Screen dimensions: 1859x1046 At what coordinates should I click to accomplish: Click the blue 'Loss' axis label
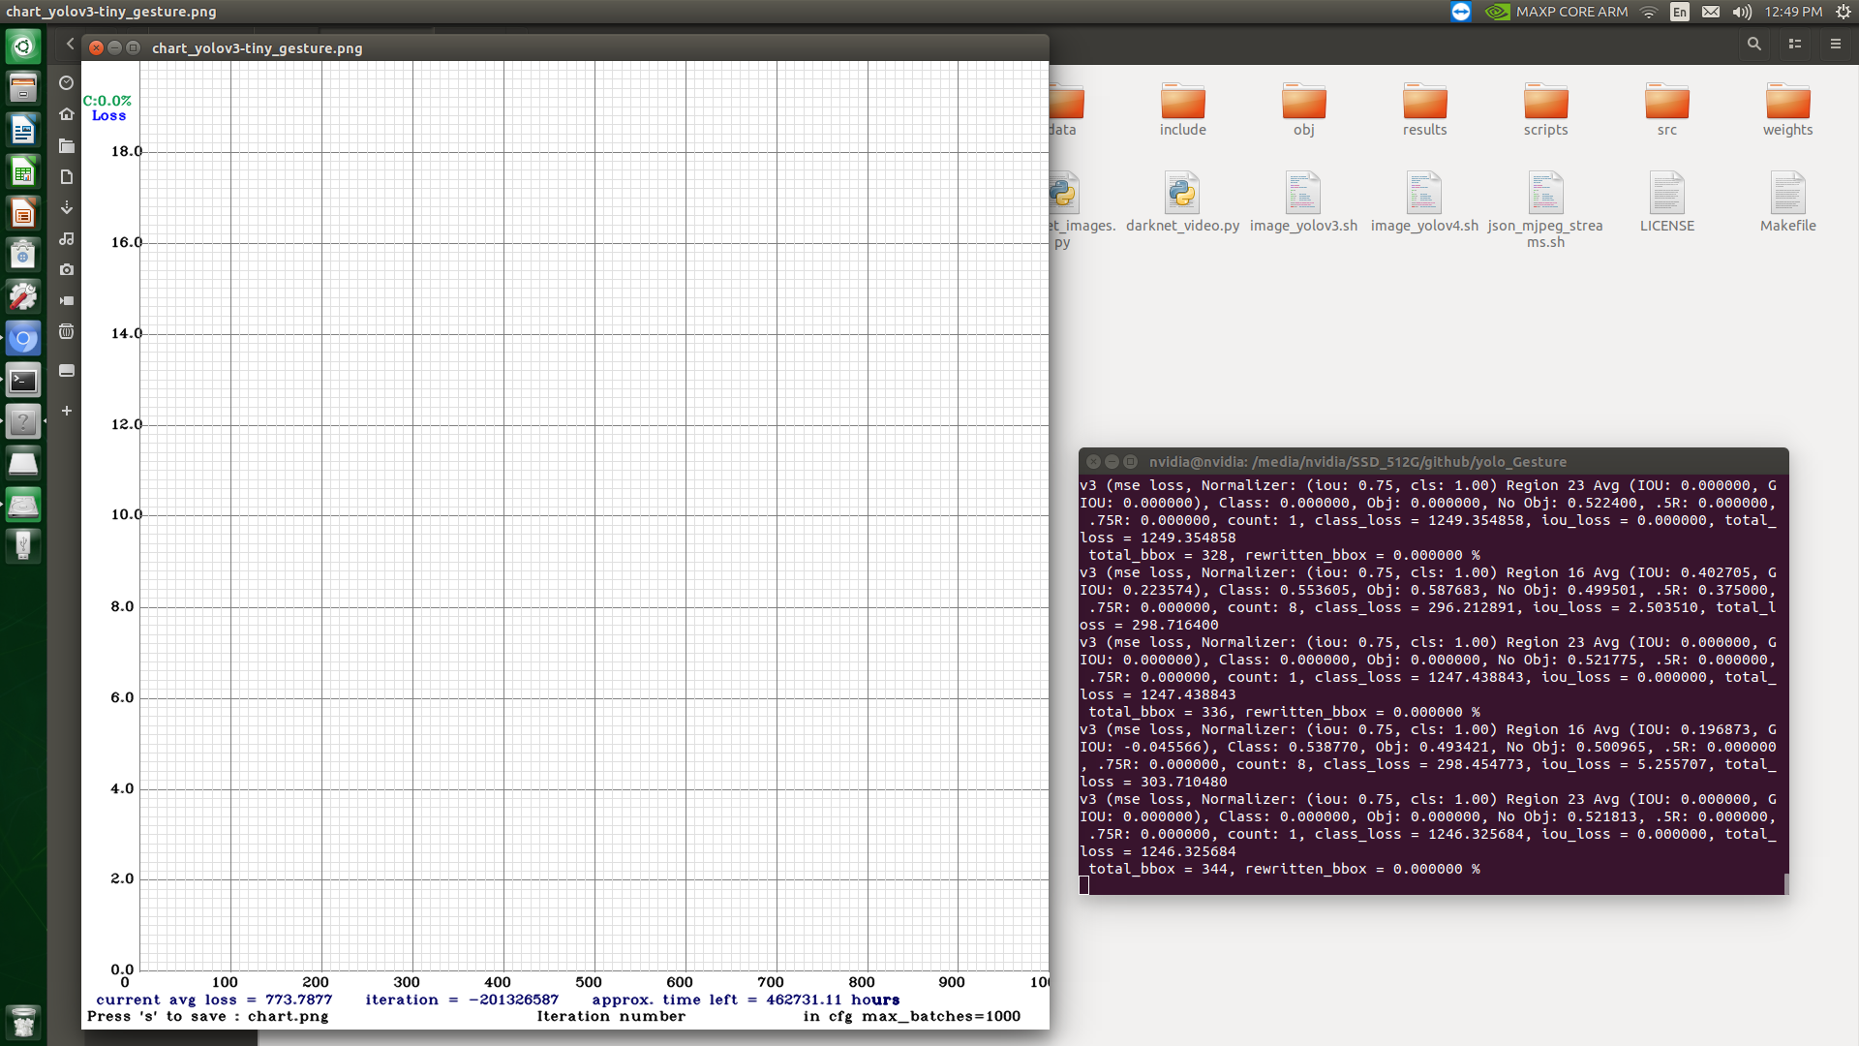(108, 115)
